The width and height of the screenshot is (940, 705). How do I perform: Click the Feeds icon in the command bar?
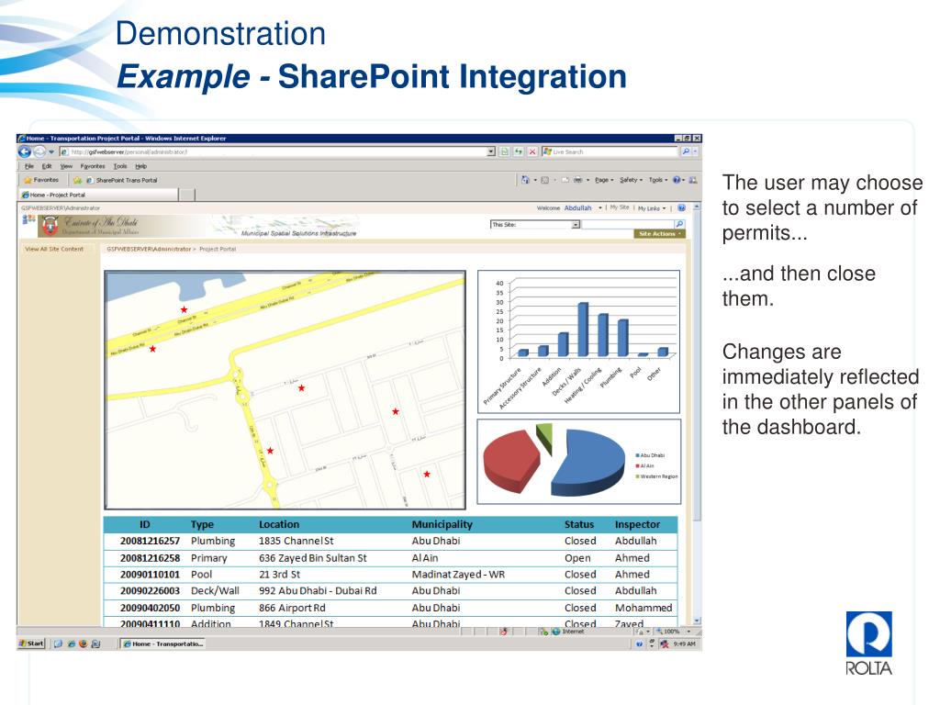pyautogui.click(x=545, y=180)
